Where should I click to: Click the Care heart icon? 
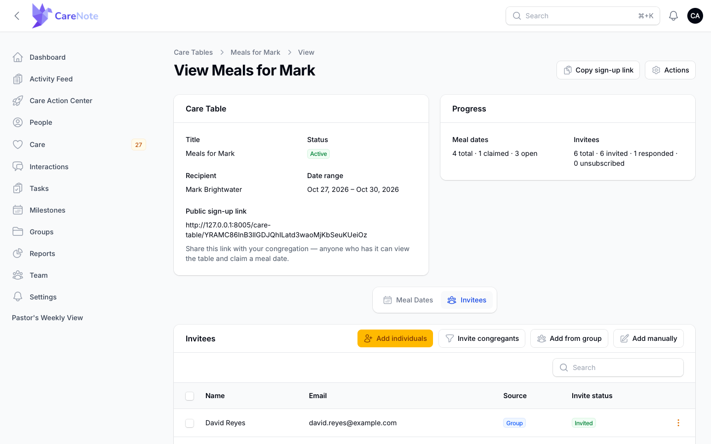[18, 145]
